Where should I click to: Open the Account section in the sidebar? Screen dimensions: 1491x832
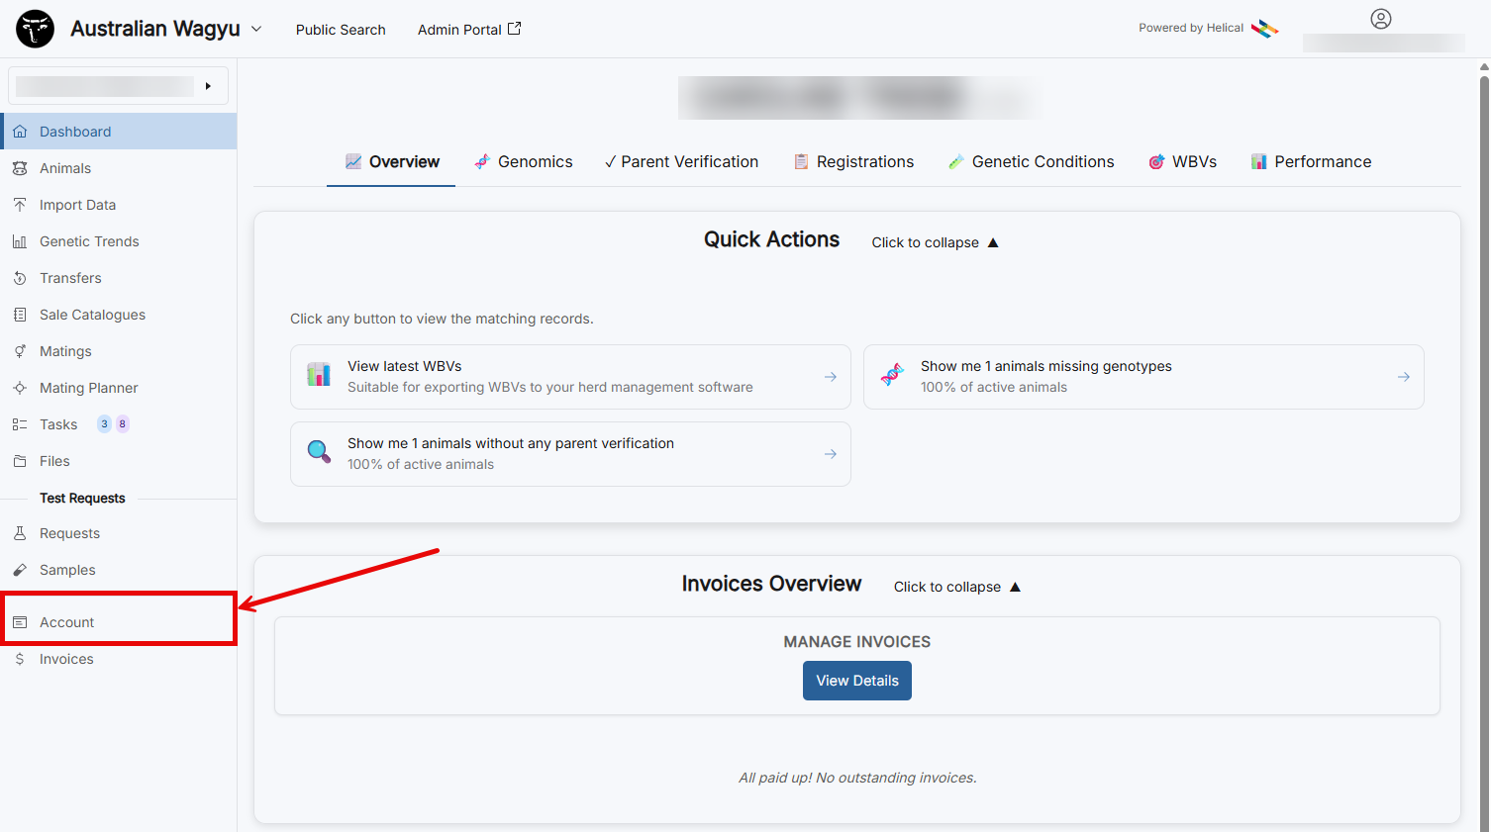coord(66,621)
